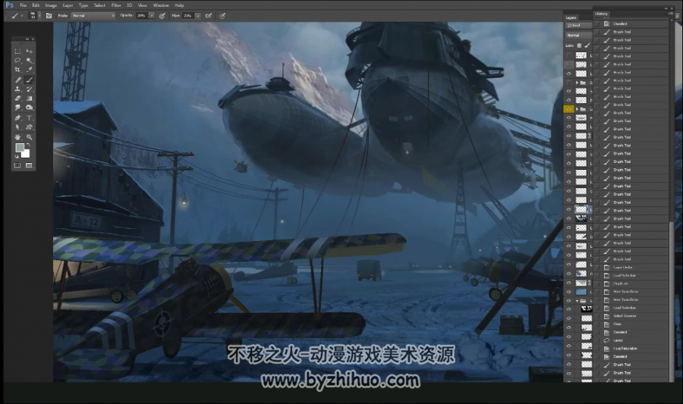Show the hidden upper layer group

[x=568, y=82]
